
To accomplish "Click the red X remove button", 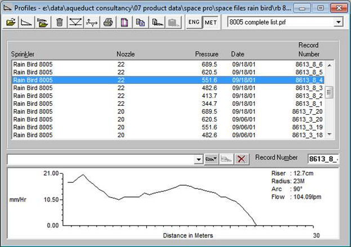I will [x=241, y=159].
